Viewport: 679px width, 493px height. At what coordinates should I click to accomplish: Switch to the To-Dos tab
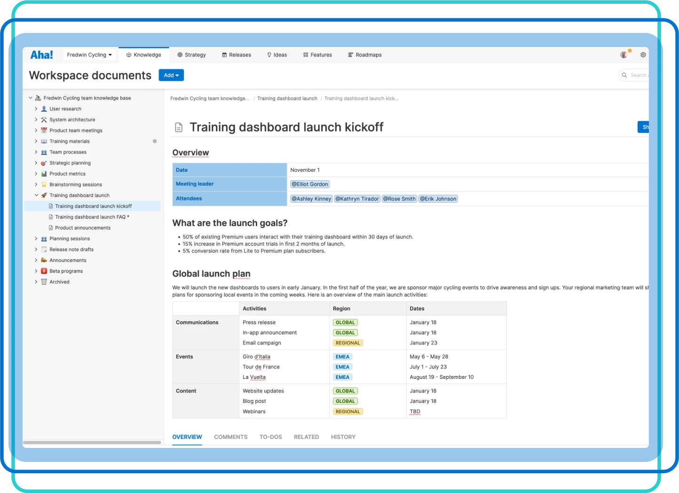(x=270, y=437)
